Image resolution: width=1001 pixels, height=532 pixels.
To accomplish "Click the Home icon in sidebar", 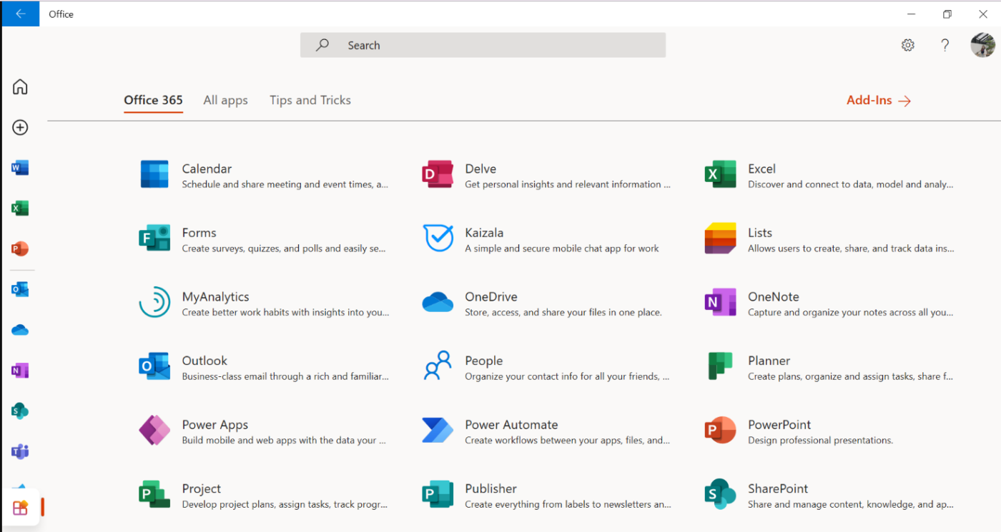I will (x=20, y=87).
